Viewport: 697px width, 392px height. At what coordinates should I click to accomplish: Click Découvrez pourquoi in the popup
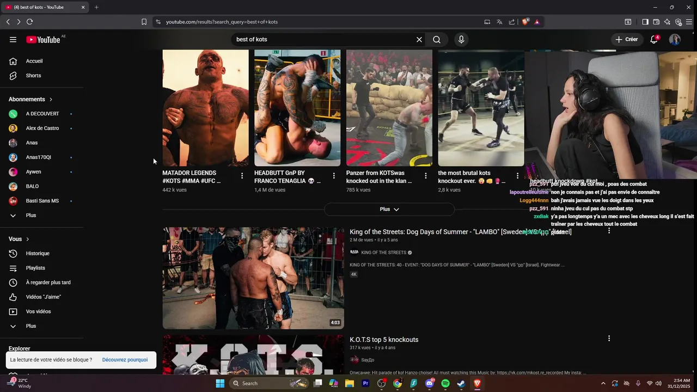[x=125, y=360]
